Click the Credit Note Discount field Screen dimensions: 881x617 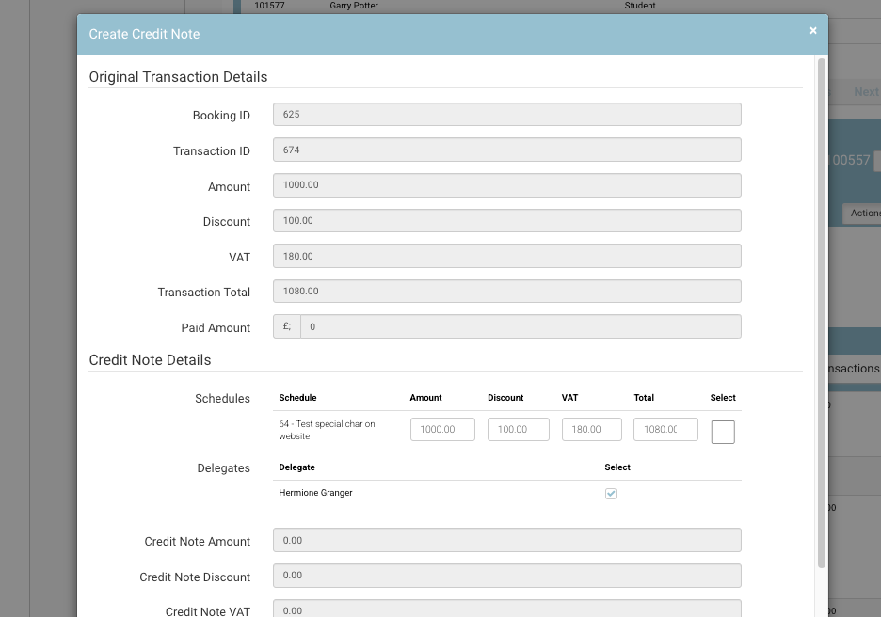point(506,576)
